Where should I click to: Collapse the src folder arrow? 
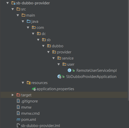tap(13, 9)
